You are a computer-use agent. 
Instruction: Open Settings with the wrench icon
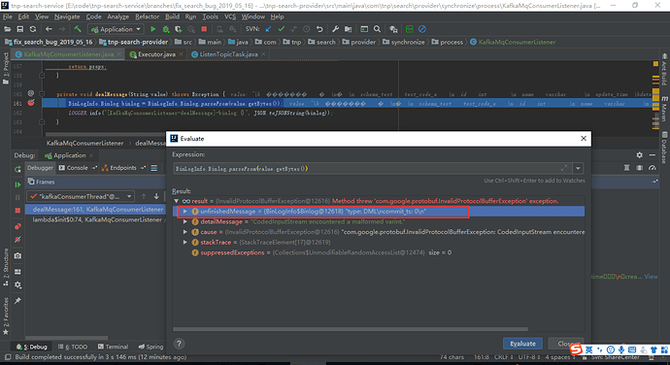[335, 29]
